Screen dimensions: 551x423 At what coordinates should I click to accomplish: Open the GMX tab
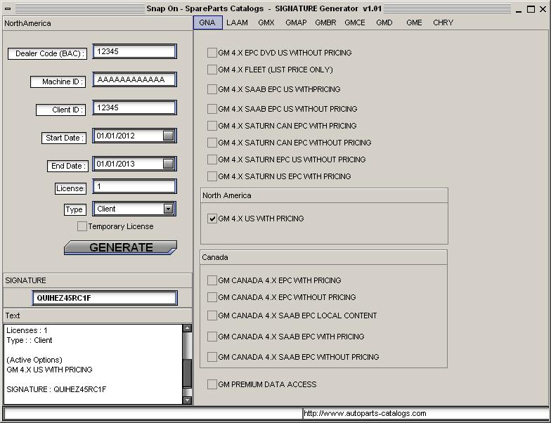[266, 22]
